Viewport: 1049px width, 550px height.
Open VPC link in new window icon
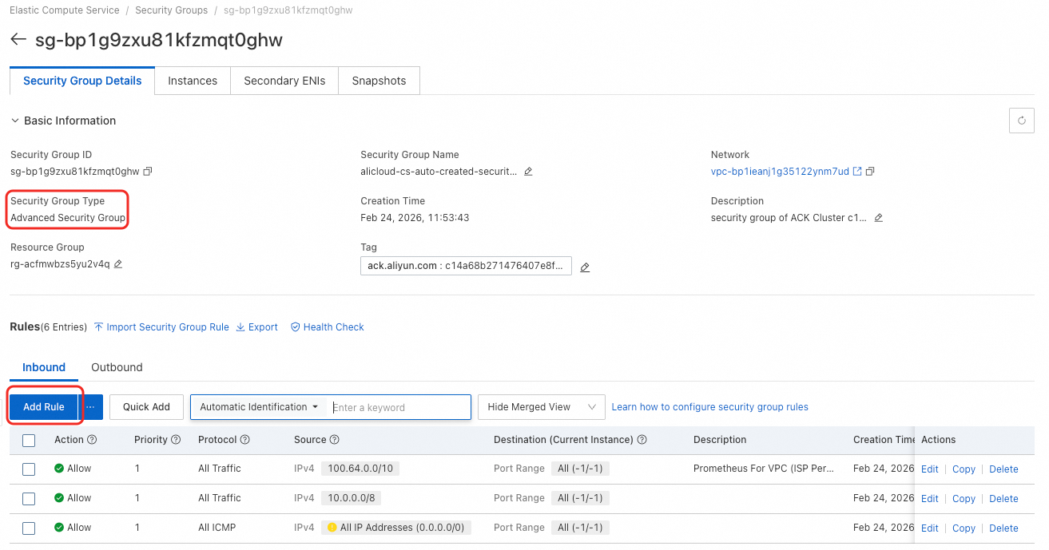coord(857,172)
